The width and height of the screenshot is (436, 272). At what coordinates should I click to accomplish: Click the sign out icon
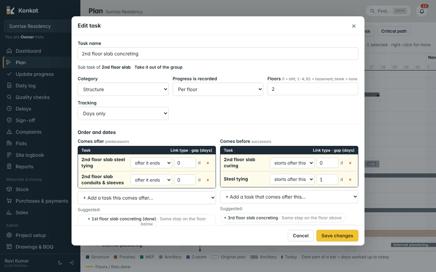(71, 263)
